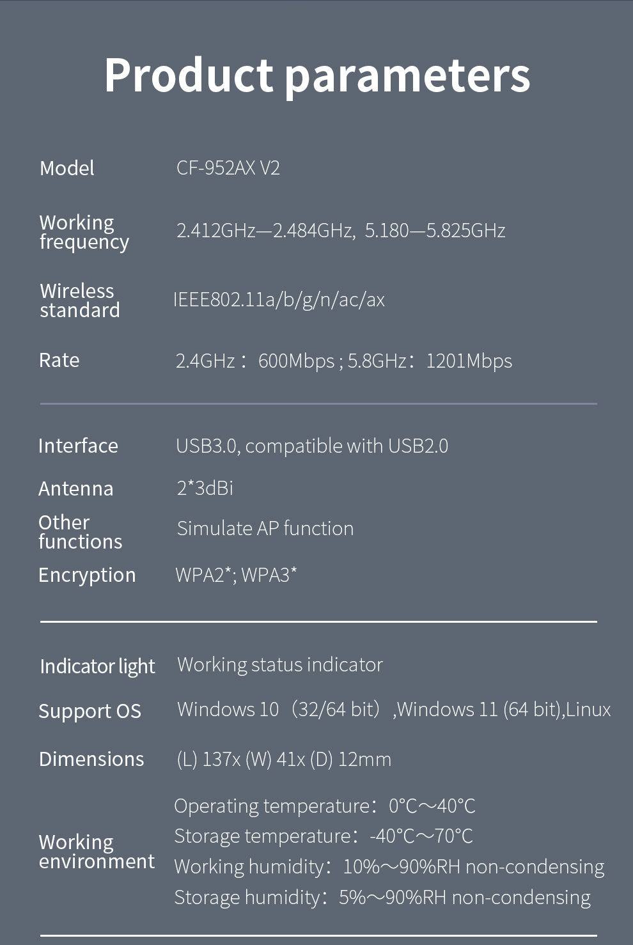Select the IEEE802.11a/b/g/n/ac/ax text
The image size is (633, 945).
click(279, 299)
